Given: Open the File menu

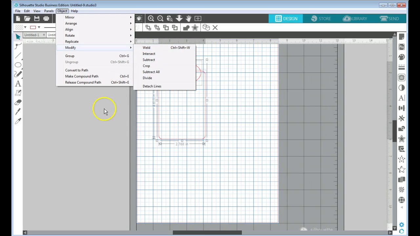Looking at the screenshot, I should click(18, 11).
